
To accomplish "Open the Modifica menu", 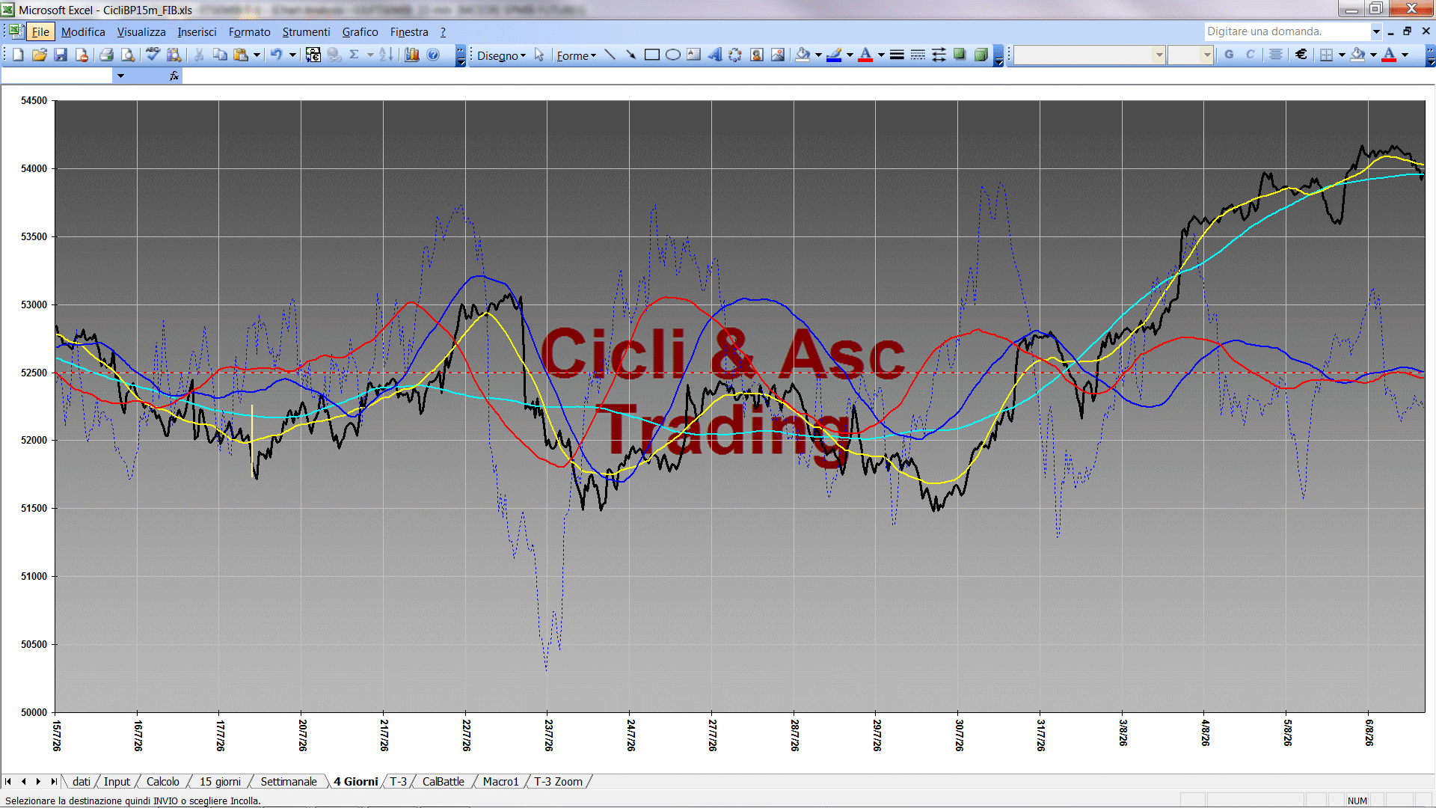I will (x=83, y=31).
